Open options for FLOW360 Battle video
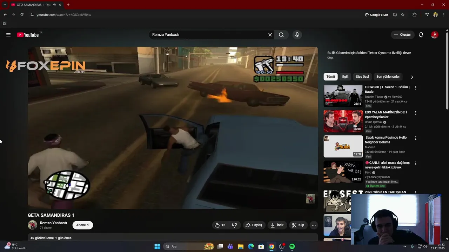This screenshot has height=252, width=449. [416, 88]
